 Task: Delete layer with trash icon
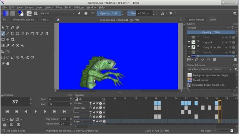tap(235, 60)
